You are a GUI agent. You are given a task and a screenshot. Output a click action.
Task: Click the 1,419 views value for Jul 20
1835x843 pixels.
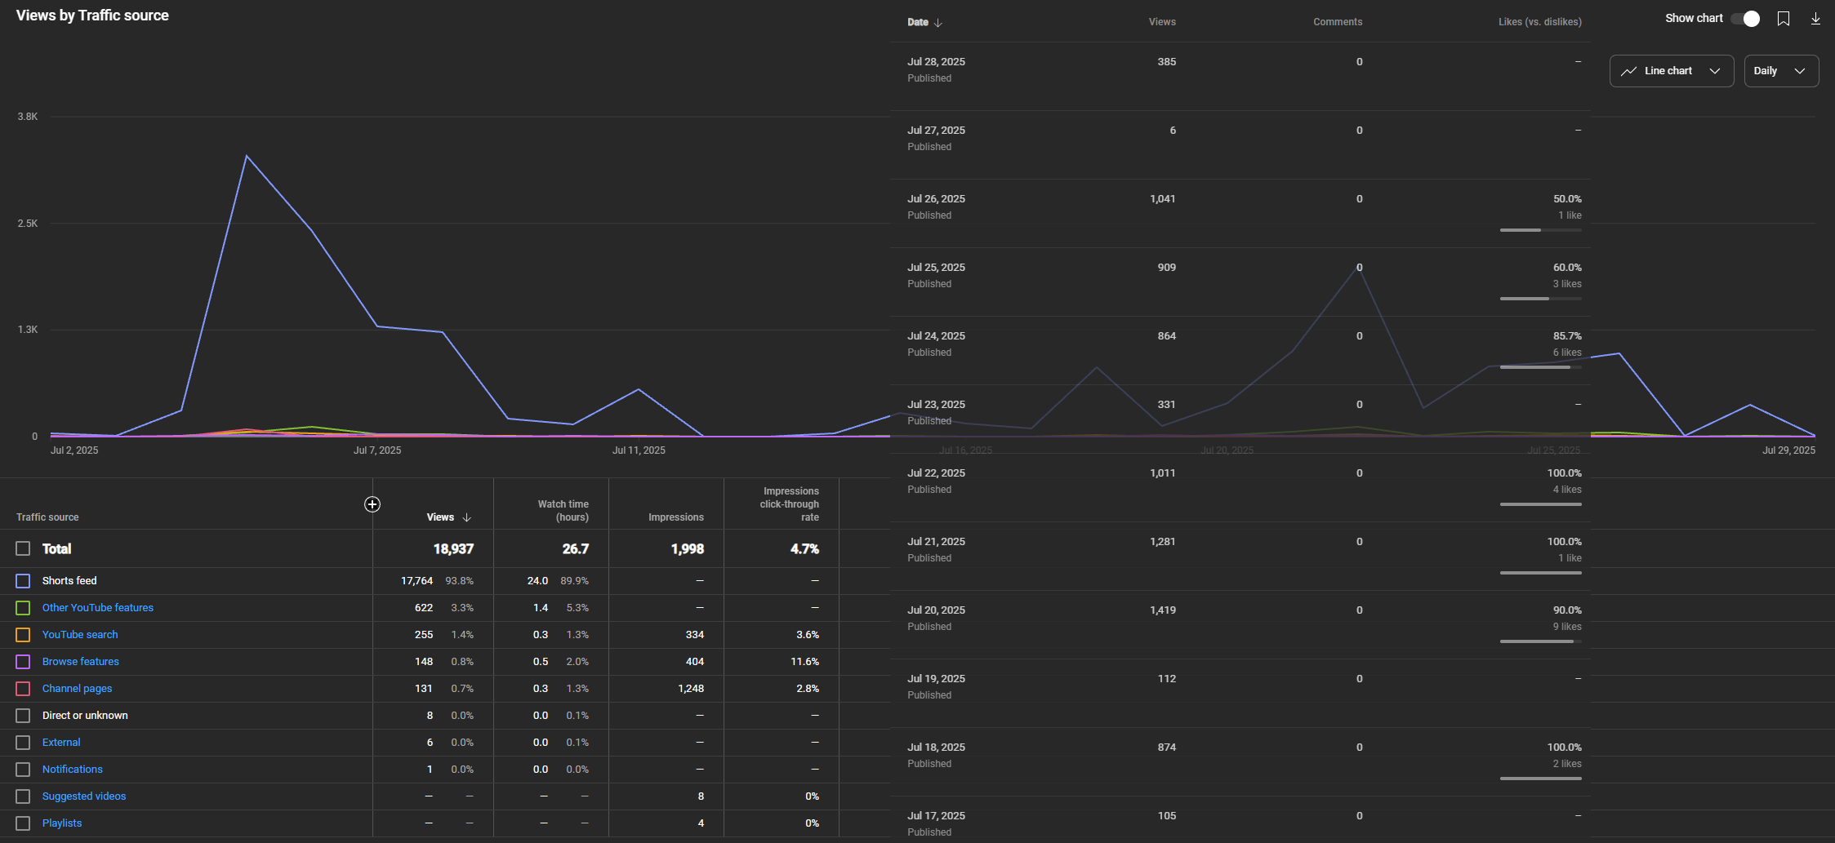1163,610
